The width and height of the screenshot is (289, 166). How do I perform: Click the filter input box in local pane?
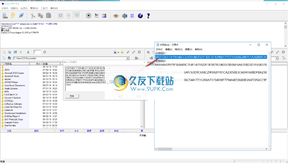point(37,52)
